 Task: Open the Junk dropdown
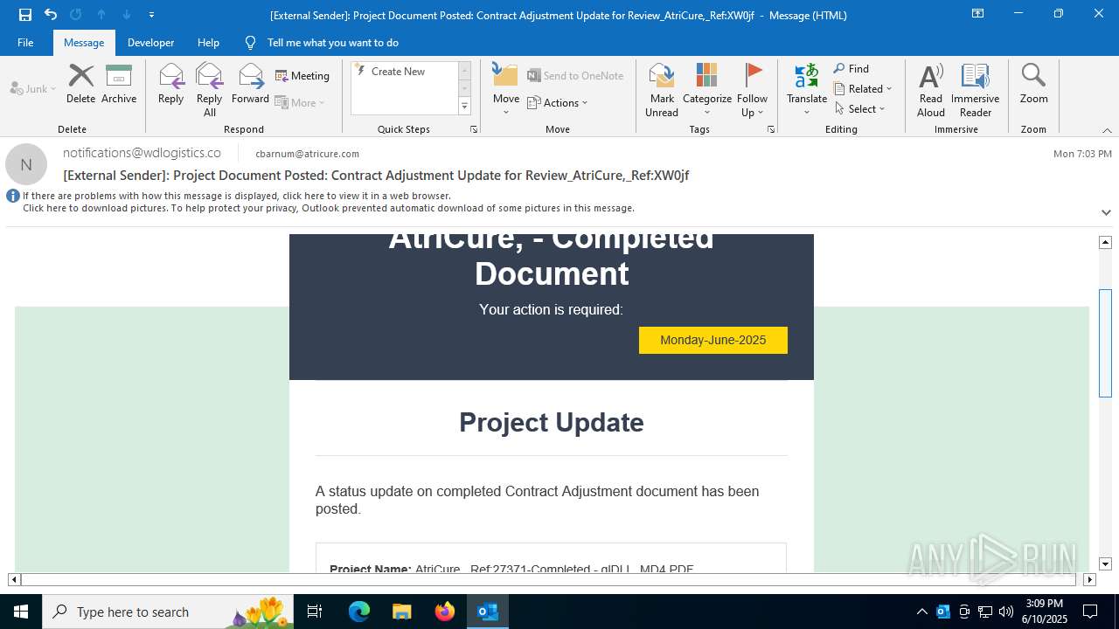pyautogui.click(x=33, y=88)
